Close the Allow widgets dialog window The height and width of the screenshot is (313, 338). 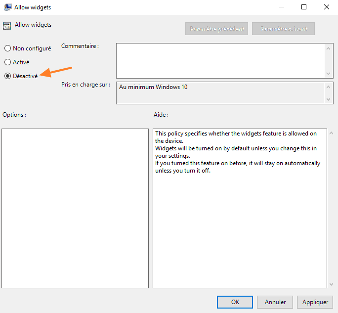(x=327, y=7)
